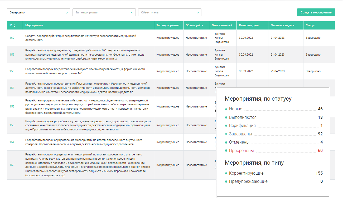
Task: Click the red Просрочены label
Action: click(x=241, y=151)
